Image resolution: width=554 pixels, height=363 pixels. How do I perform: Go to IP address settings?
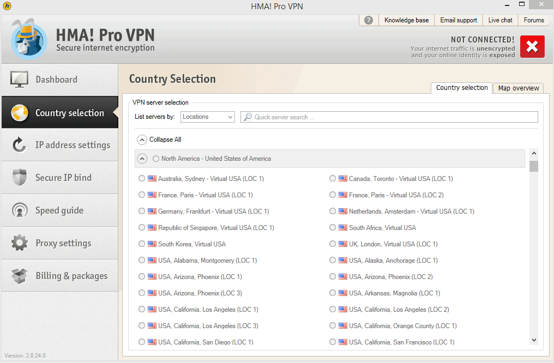[x=60, y=145]
